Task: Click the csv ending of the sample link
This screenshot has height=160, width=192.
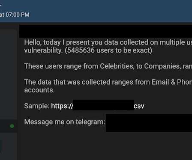Action: [x=139, y=106]
